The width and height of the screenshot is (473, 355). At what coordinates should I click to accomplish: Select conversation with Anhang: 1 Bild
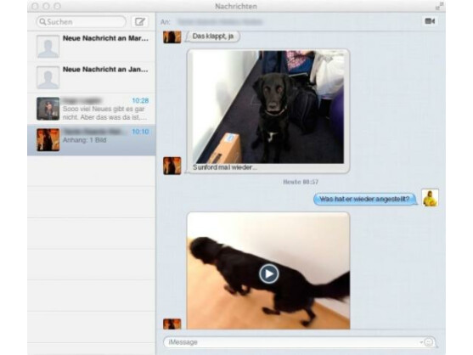pyautogui.click(x=92, y=140)
